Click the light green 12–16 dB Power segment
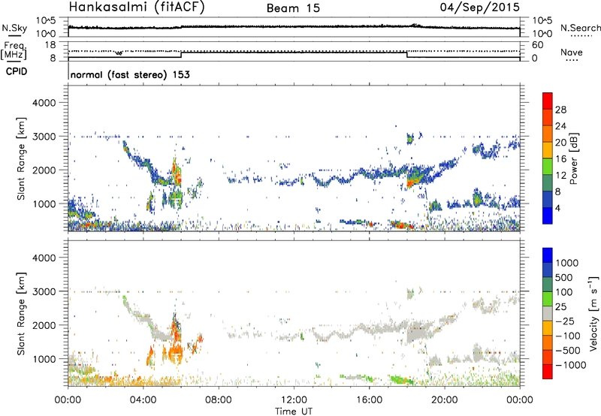The image size is (601, 416). (548, 166)
